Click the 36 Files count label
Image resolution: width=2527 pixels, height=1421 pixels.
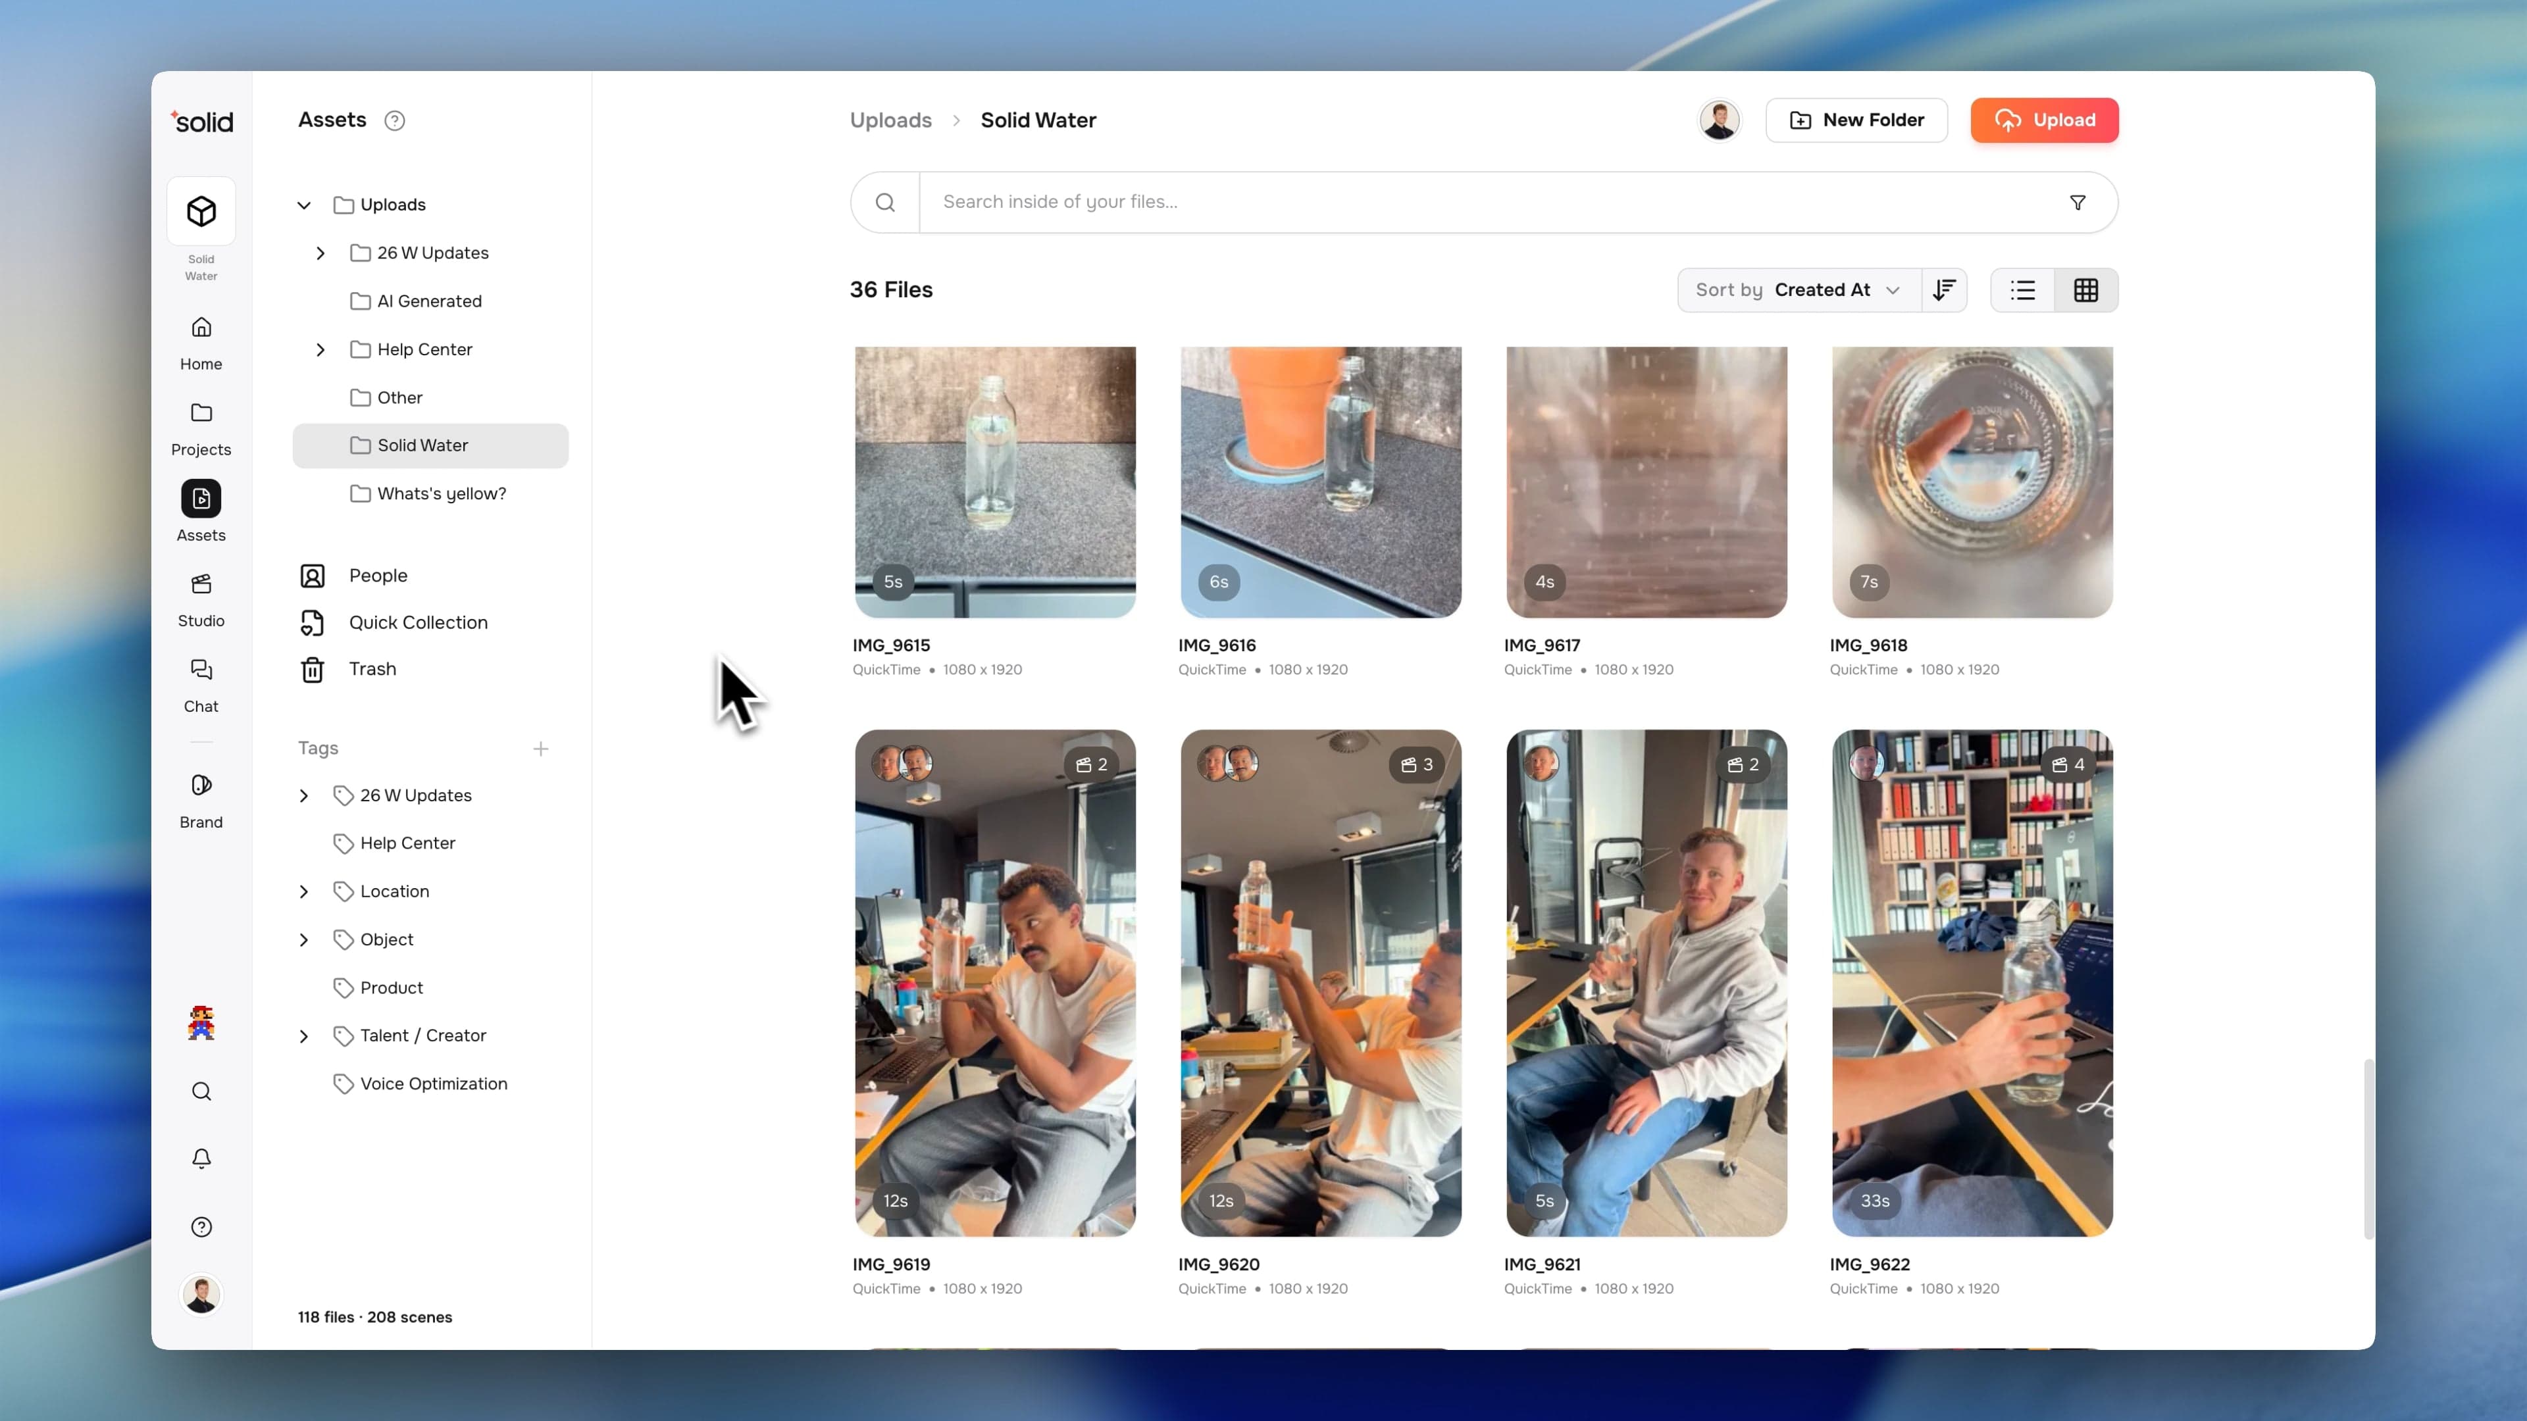point(891,290)
